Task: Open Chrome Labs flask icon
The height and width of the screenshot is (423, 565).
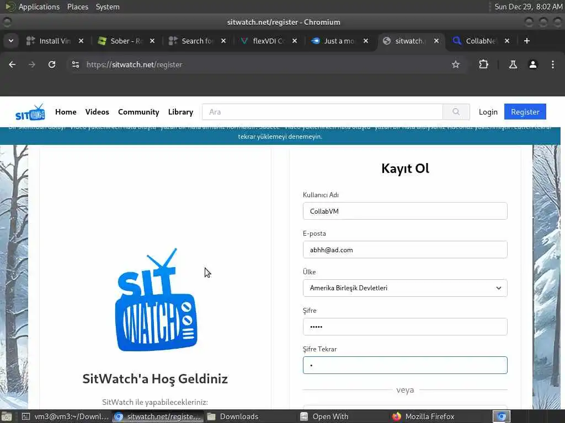Action: [513, 64]
